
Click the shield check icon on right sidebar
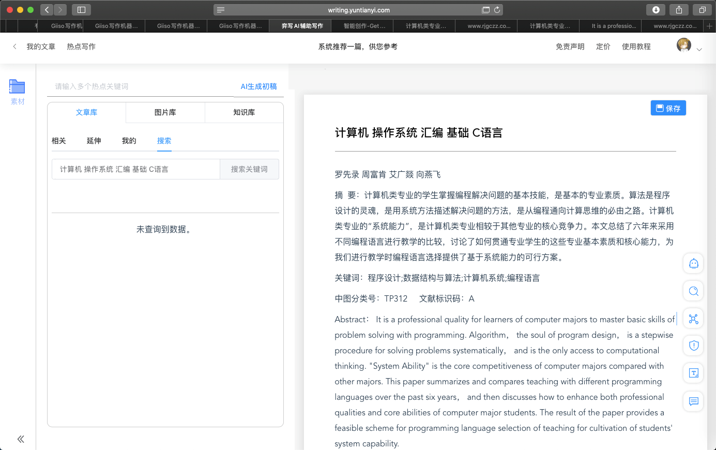tap(693, 346)
